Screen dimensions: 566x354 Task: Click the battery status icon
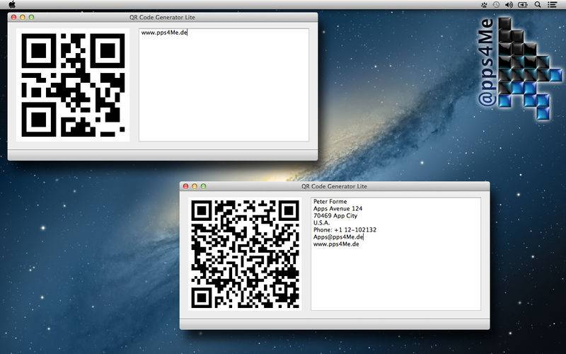click(x=523, y=5)
